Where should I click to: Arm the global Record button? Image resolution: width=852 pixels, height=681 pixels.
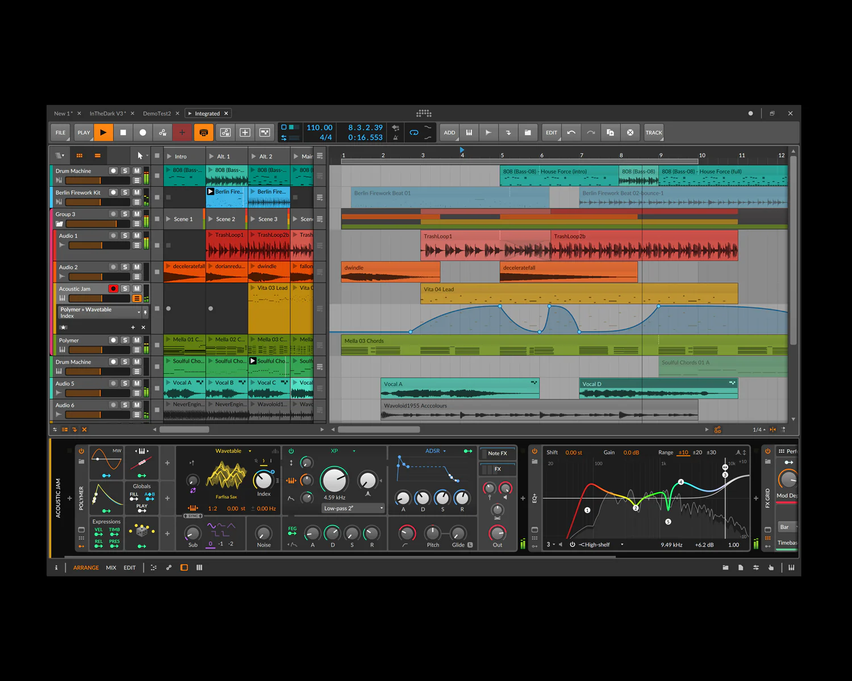pos(143,132)
